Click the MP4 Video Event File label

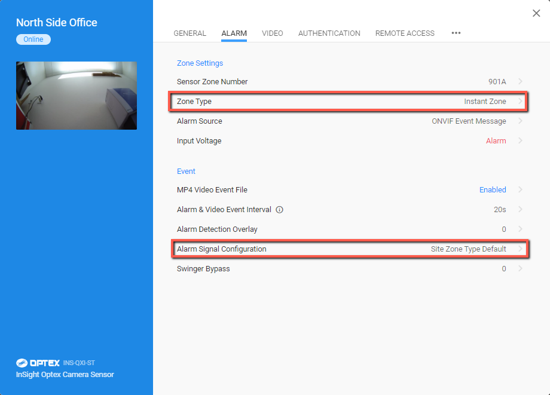pos(212,190)
